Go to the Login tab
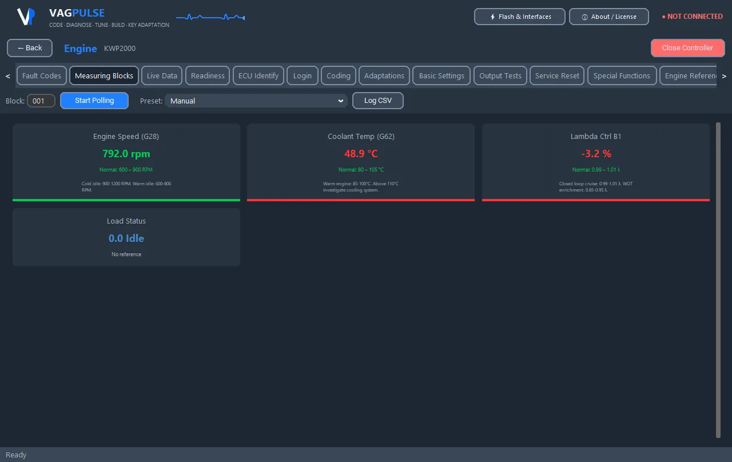 (303, 75)
